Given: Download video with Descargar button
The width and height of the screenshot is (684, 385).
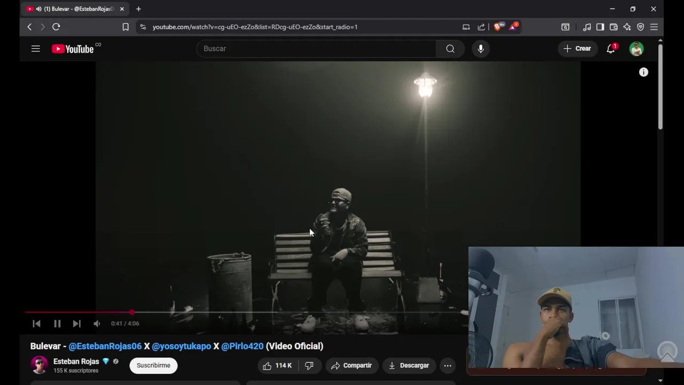Looking at the screenshot, I should pyautogui.click(x=409, y=366).
